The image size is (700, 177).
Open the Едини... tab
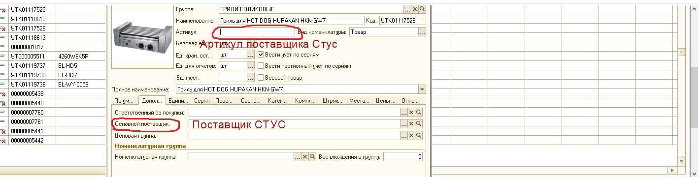tap(178, 101)
